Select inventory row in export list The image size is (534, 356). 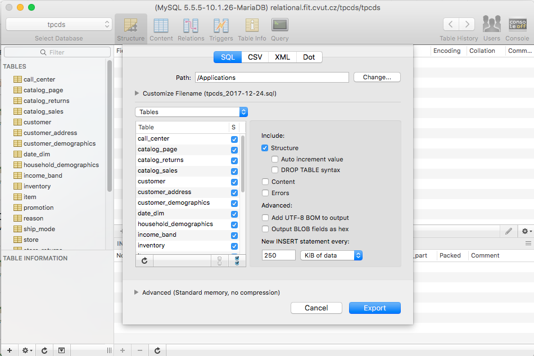187,245
